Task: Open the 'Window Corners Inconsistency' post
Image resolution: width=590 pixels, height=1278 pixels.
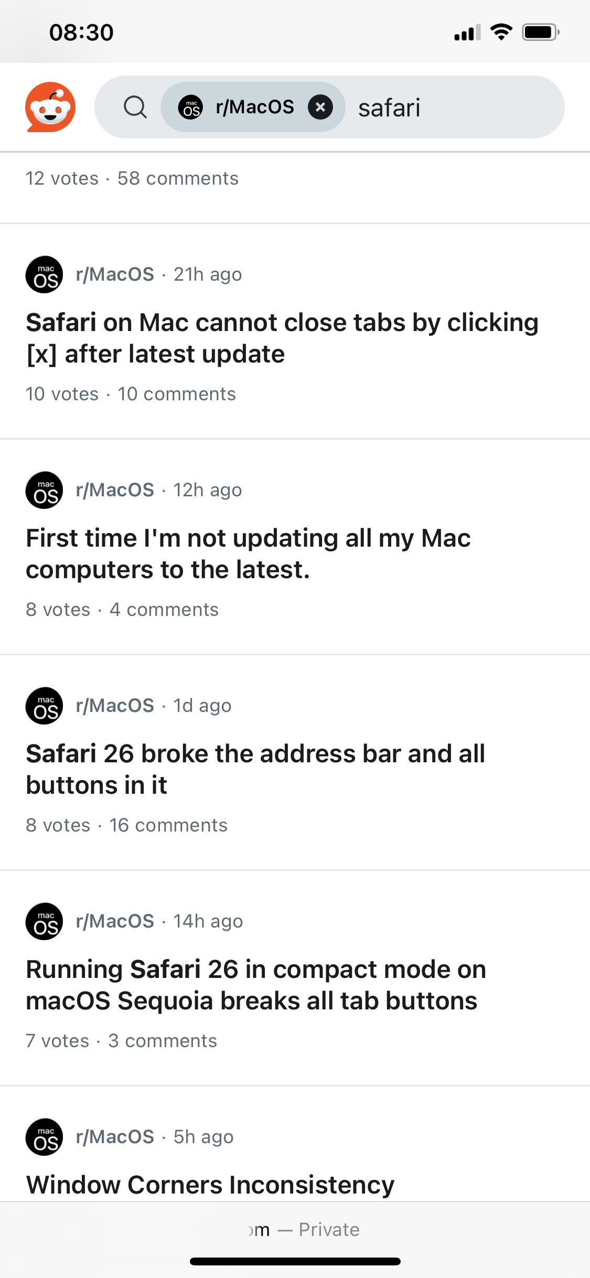Action: click(210, 1184)
